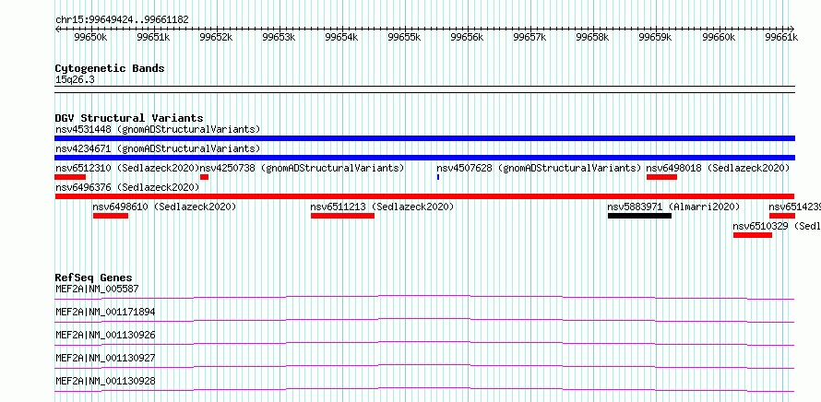Click the black nsv5883971 variant bar
821x402 pixels.
pyautogui.click(x=639, y=216)
